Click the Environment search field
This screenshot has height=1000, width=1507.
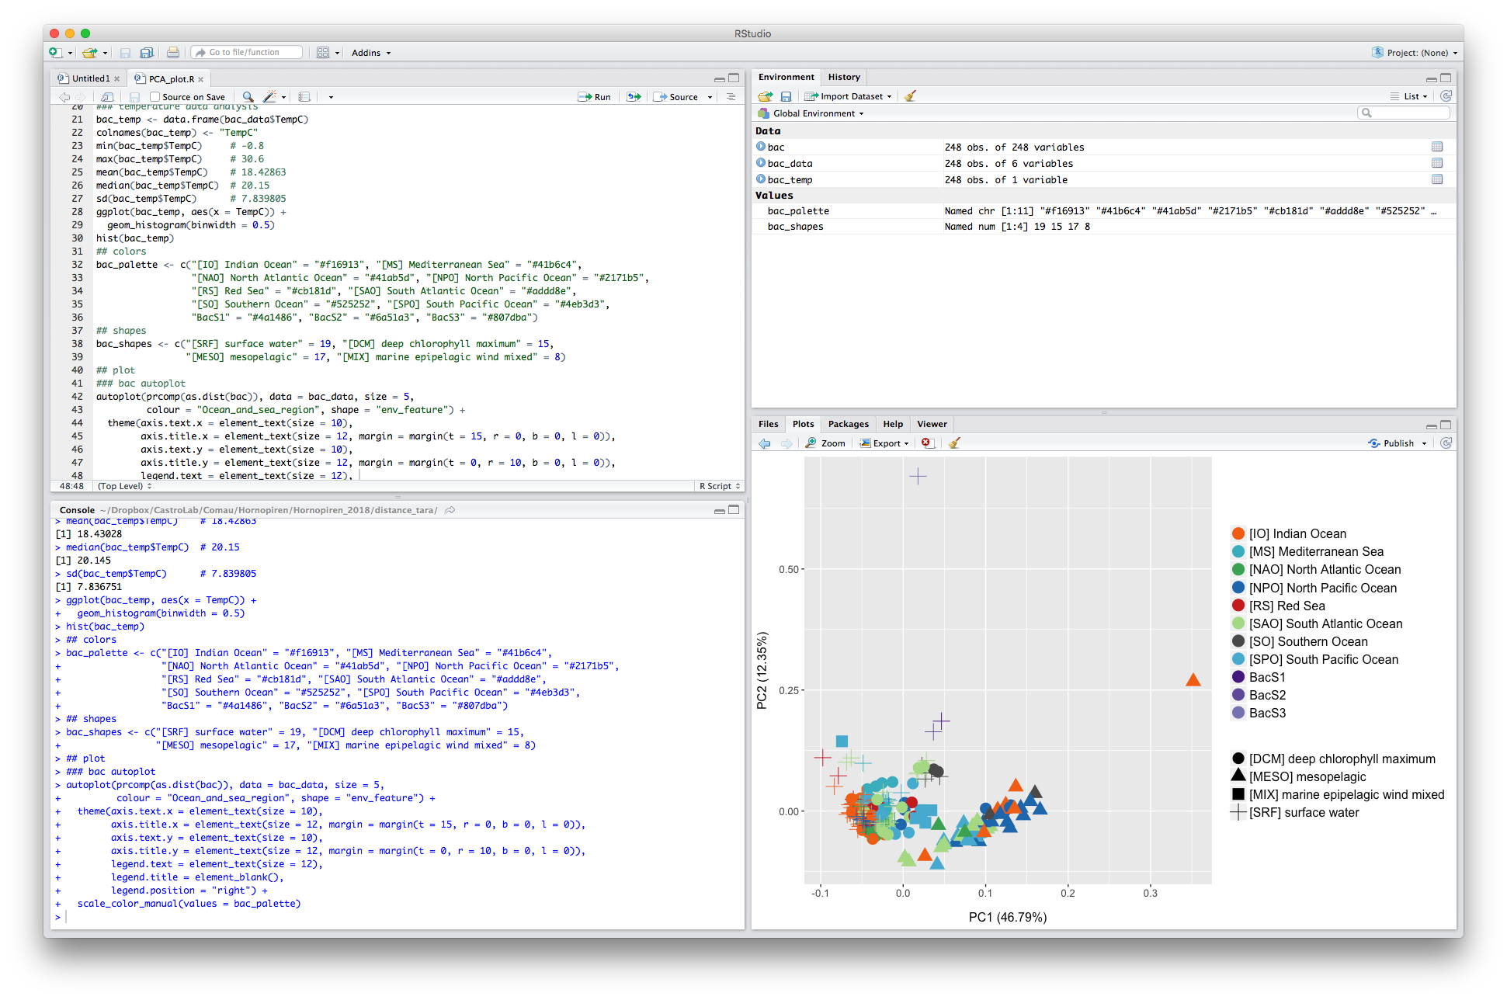[1404, 113]
